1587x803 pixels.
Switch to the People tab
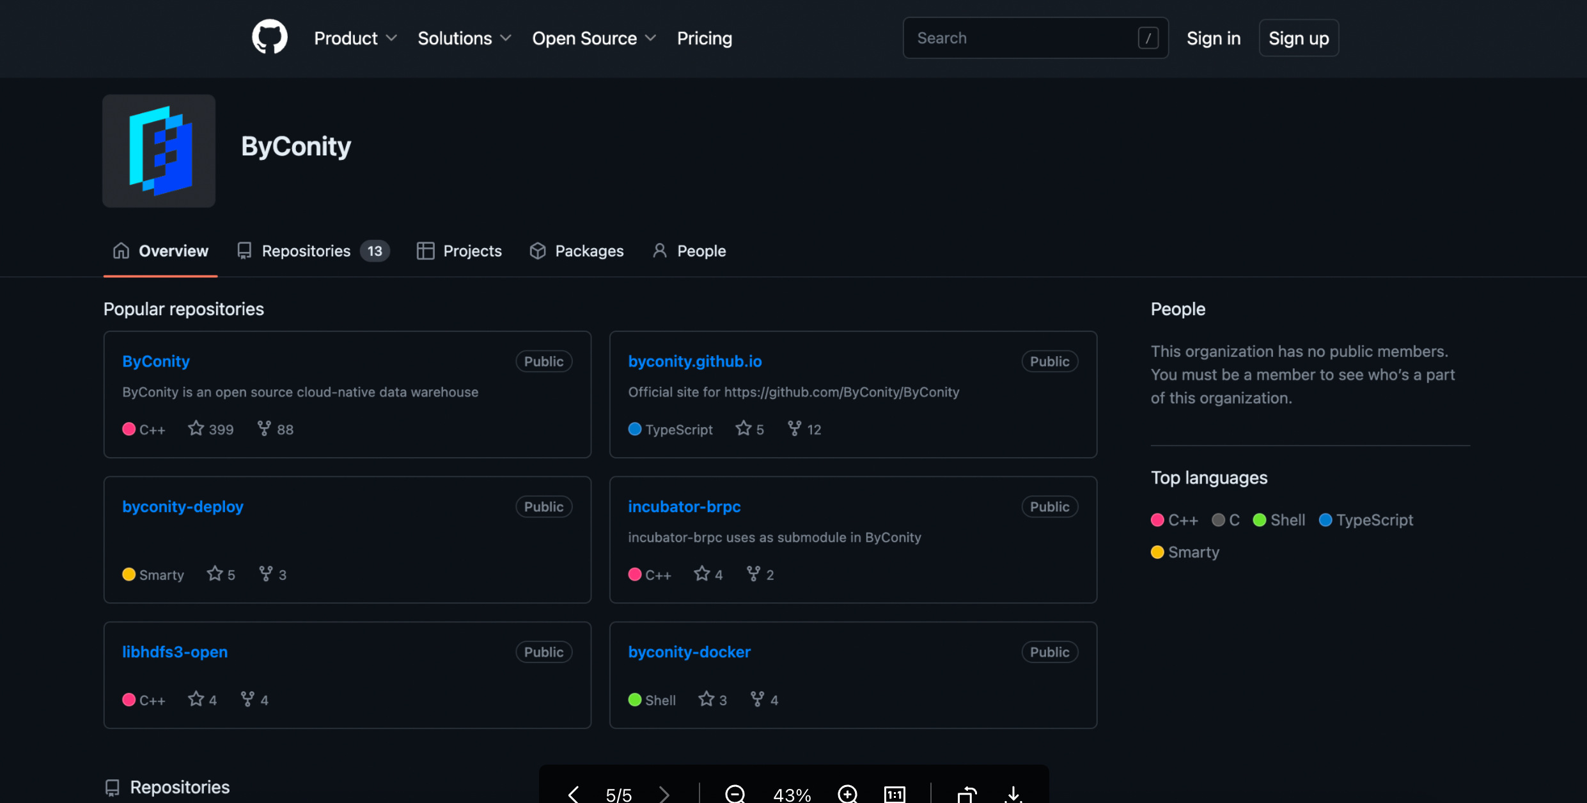pos(689,251)
